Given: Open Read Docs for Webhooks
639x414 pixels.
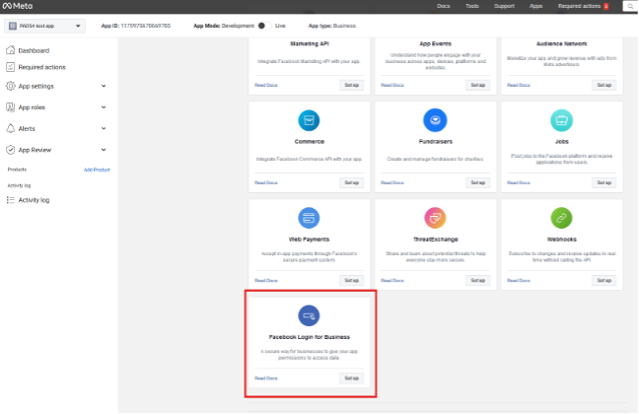Looking at the screenshot, I should pos(519,281).
